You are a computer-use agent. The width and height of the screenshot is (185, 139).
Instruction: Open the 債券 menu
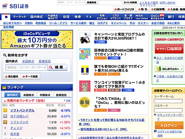tap(77, 17)
